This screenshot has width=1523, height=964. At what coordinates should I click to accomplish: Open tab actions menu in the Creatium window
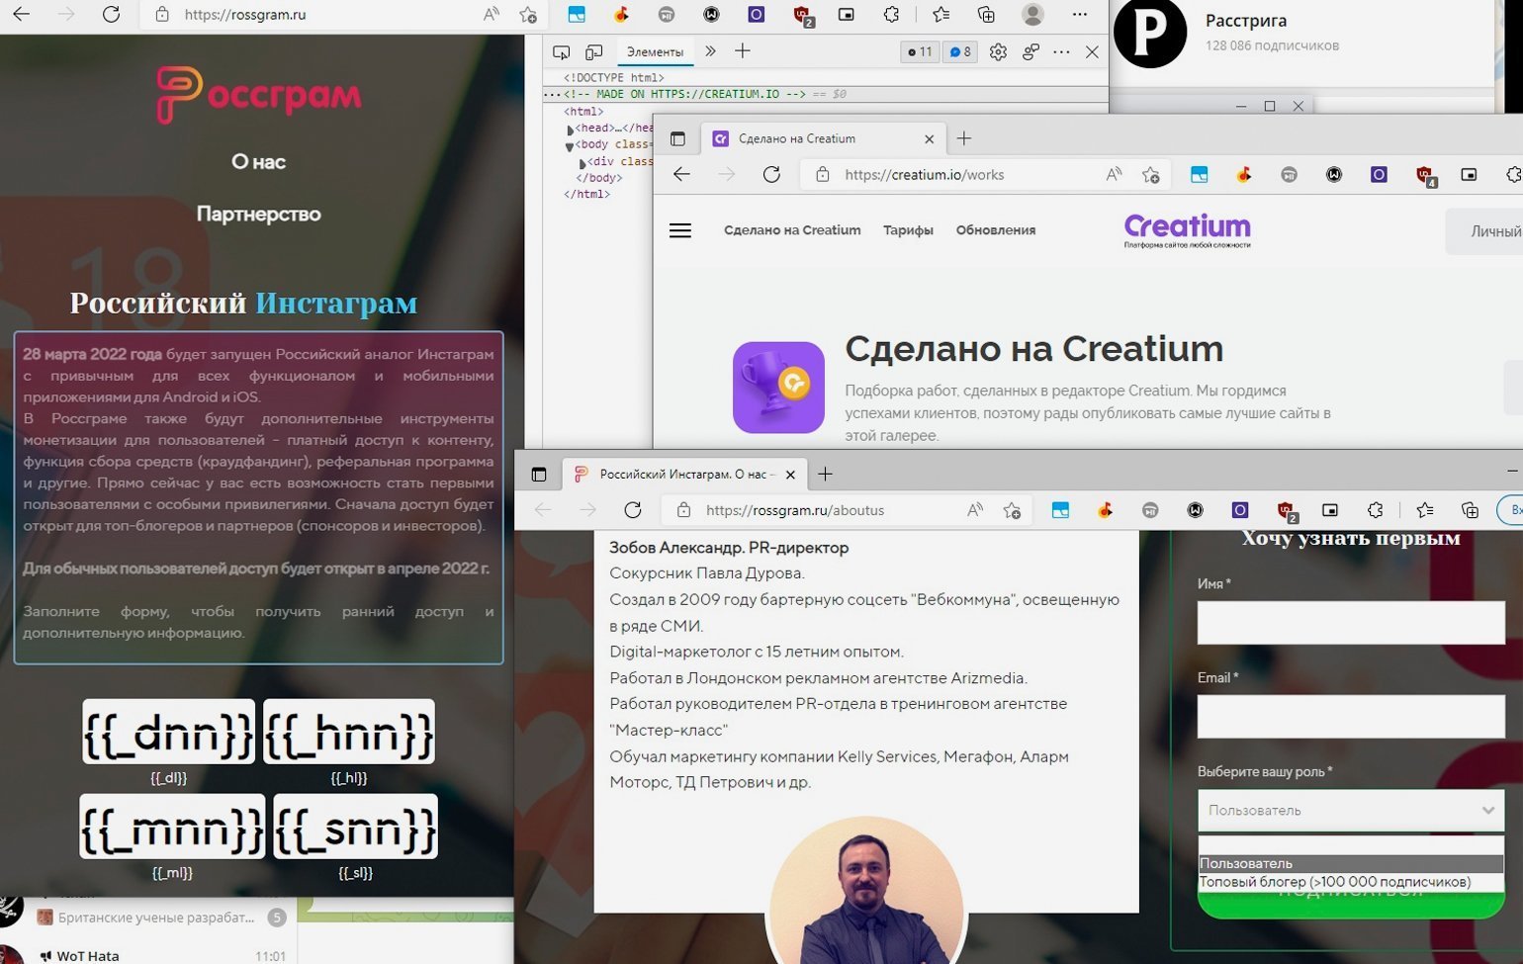click(x=677, y=138)
